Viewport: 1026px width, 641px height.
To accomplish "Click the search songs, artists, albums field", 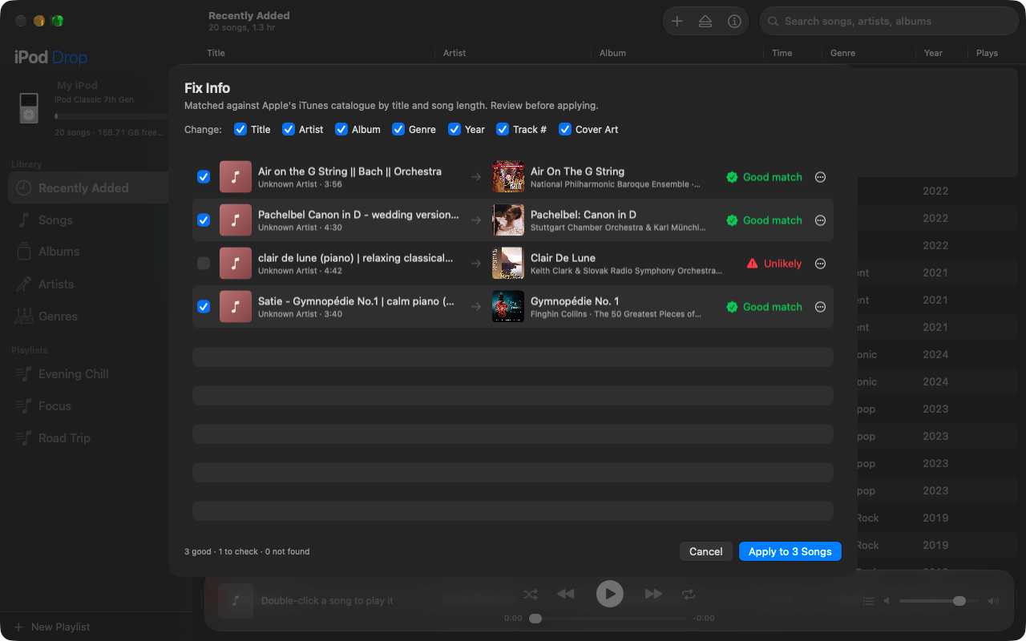I will pos(889,22).
